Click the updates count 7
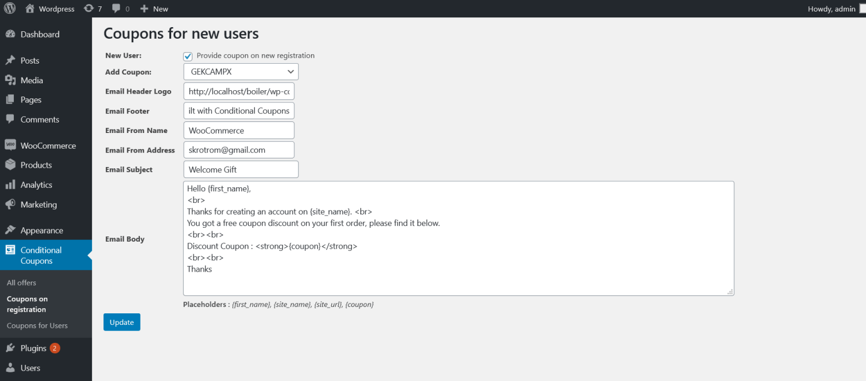Screen dimensions: 866x381 point(100,9)
